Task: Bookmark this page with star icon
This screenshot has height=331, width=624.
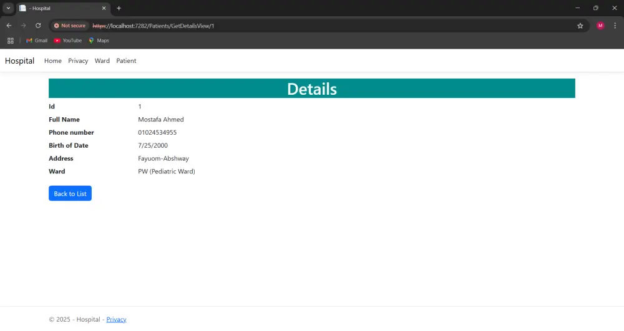Action: (580, 26)
